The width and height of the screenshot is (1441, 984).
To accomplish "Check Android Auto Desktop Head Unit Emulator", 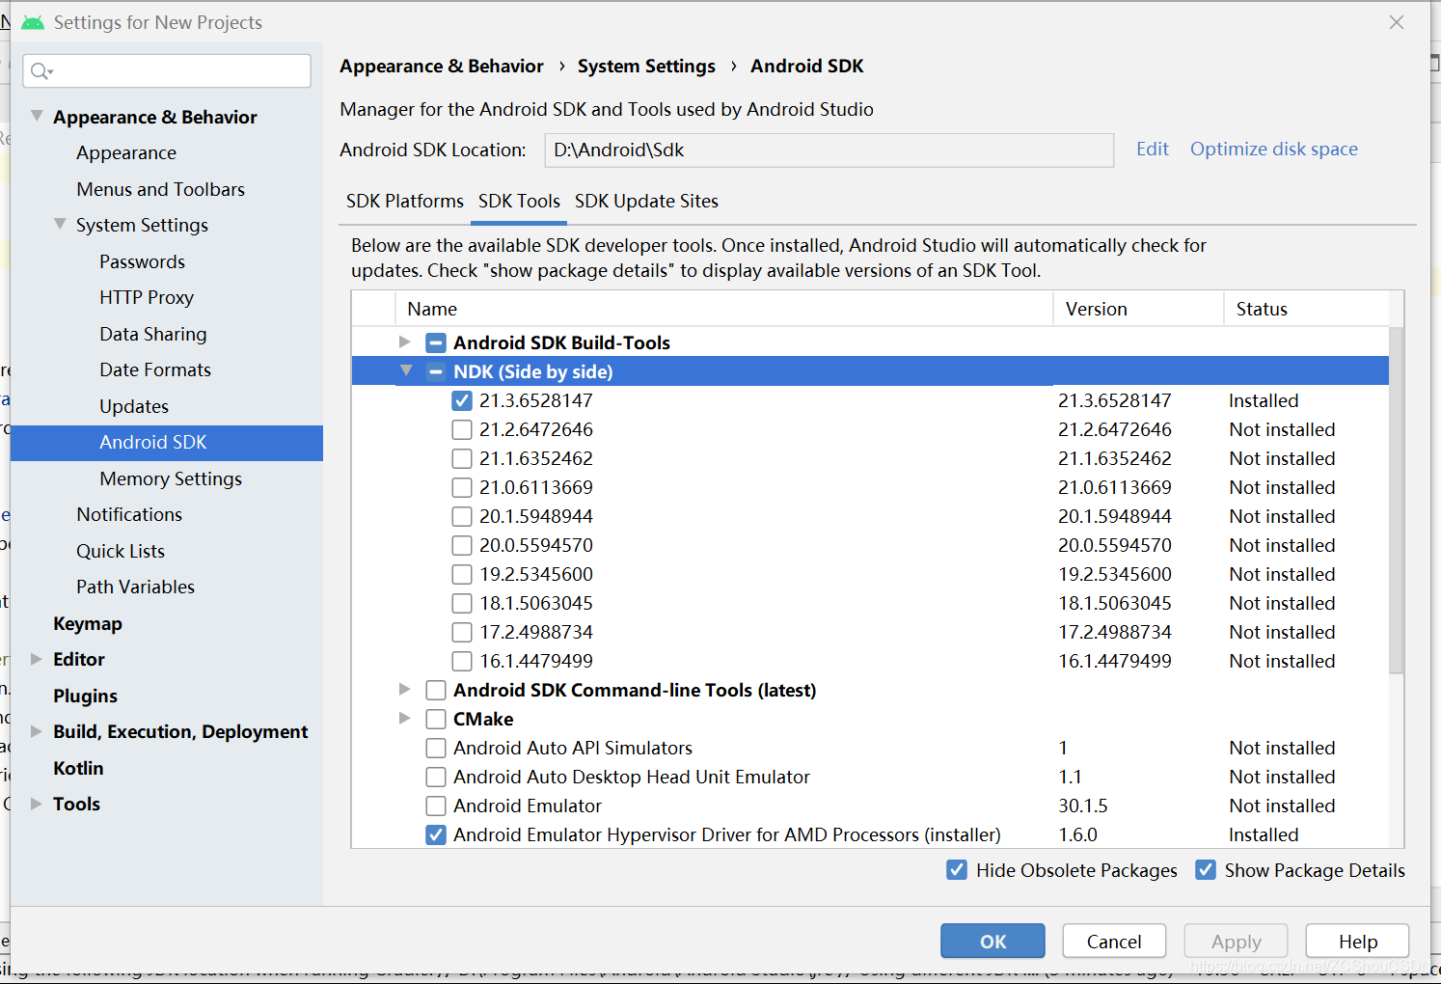I will 436,777.
